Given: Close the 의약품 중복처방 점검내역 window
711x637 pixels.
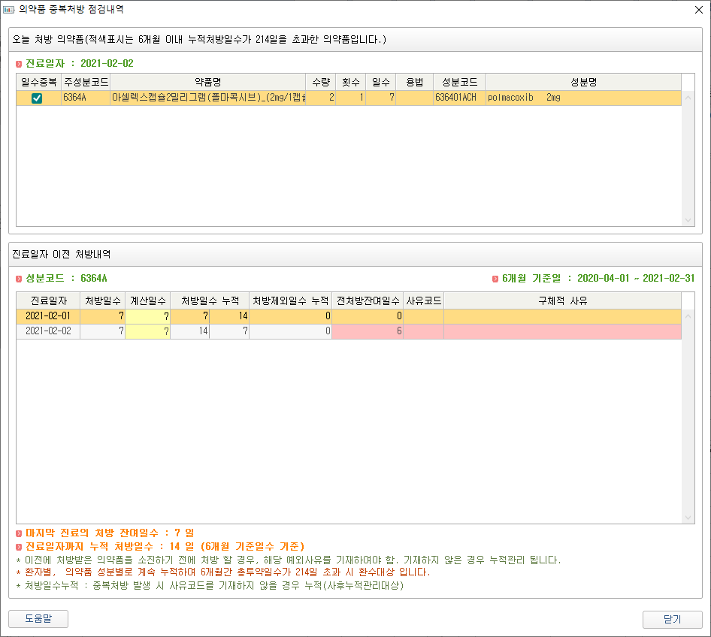Looking at the screenshot, I should pyautogui.click(x=698, y=10).
